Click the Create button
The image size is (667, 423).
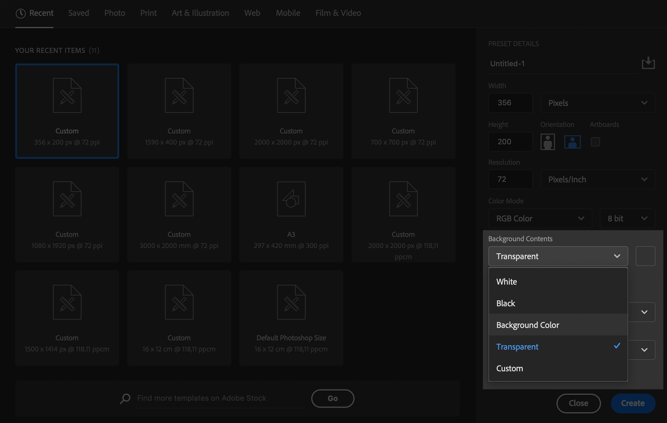633,403
